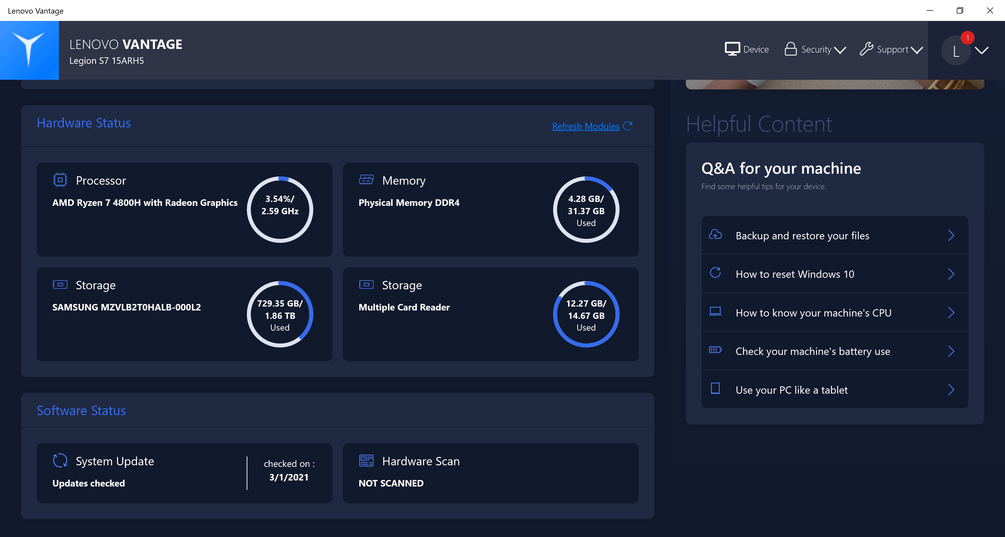Click the Memory usage ring gauge

(x=586, y=210)
